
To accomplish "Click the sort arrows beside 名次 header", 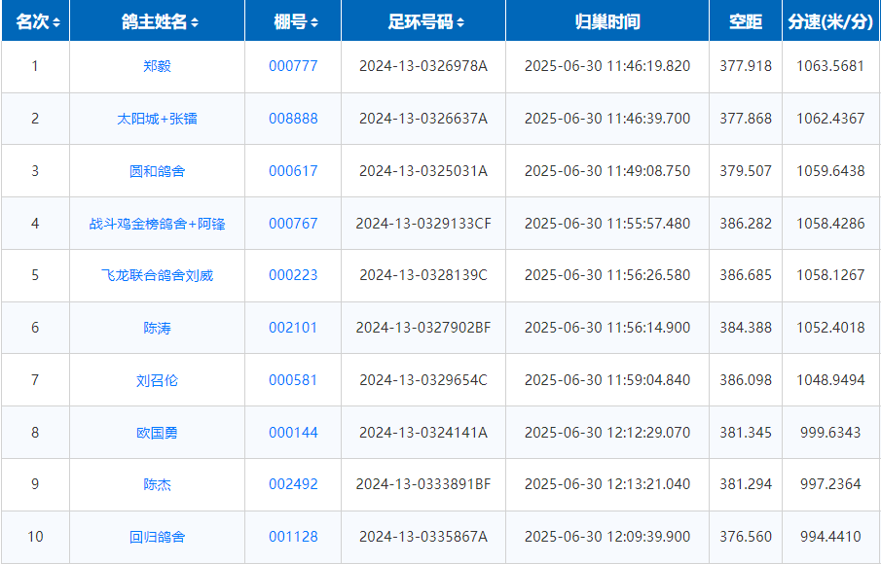I will [56, 22].
